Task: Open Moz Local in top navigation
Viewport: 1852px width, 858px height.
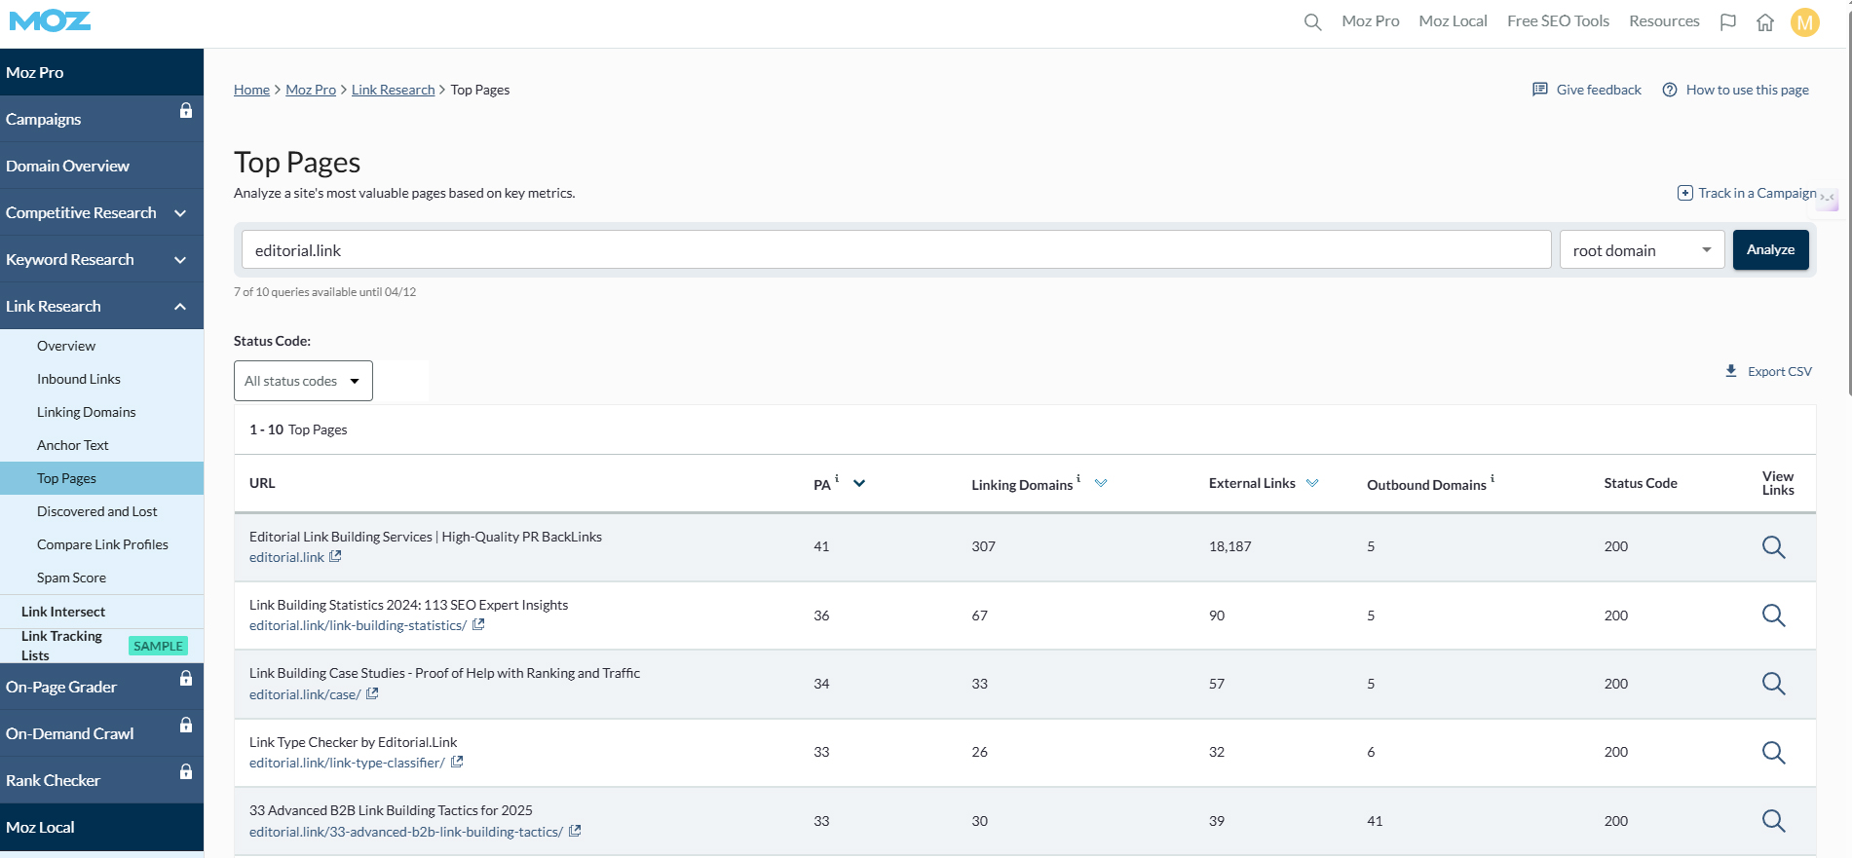Action: [x=1453, y=21]
